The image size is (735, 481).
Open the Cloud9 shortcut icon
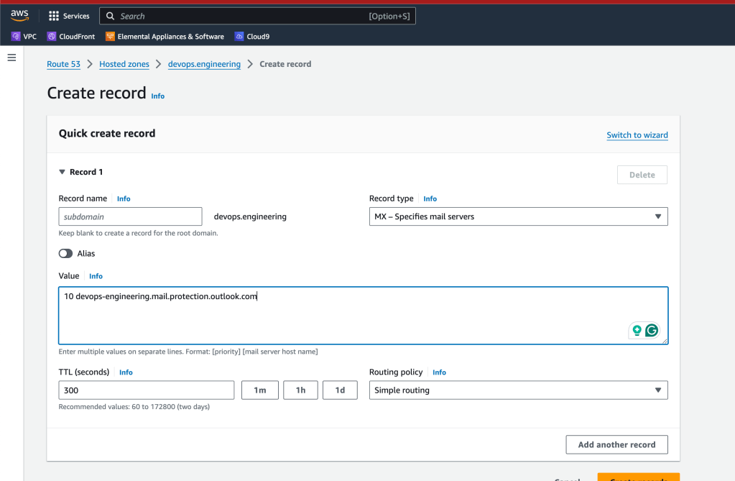(x=239, y=36)
